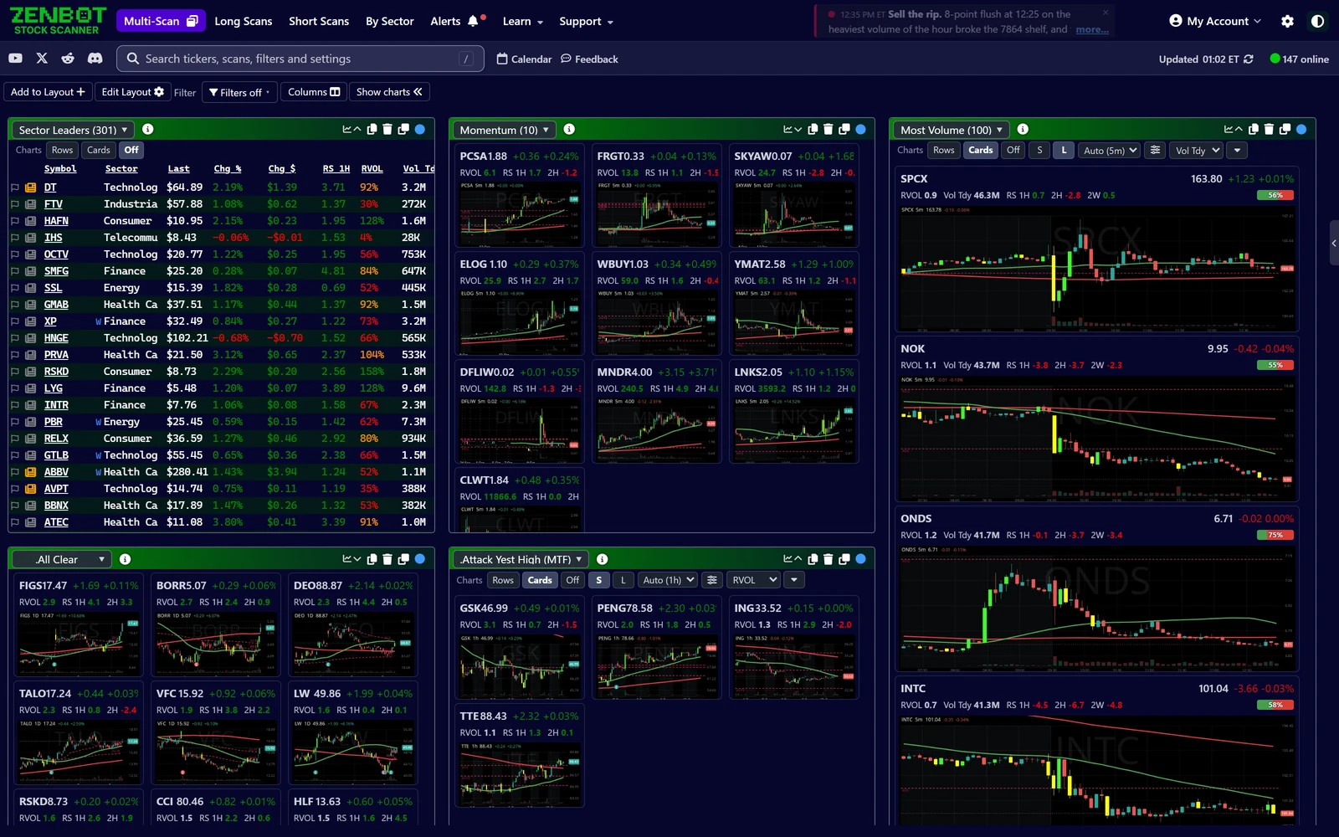The width and height of the screenshot is (1339, 837).
Task: Expand the Momentum (10) scan dropdown
Action: (x=504, y=130)
